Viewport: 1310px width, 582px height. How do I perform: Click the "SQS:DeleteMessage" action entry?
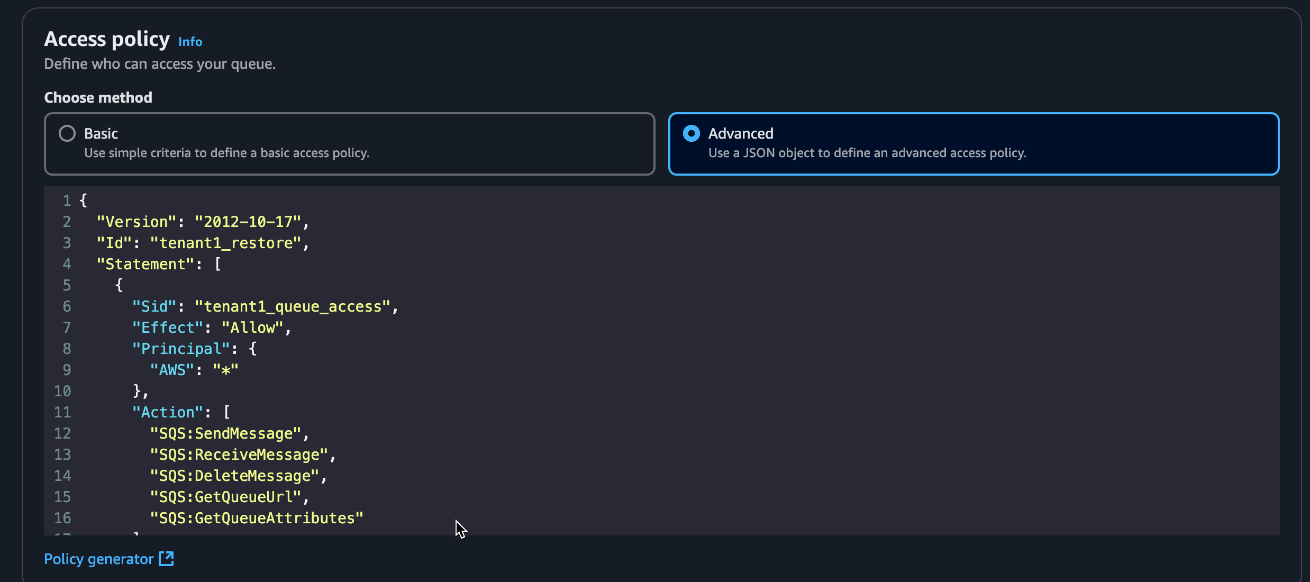[x=234, y=476]
